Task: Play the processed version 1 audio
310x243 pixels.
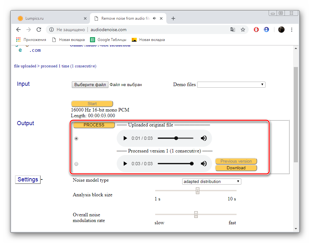Action: tap(125, 164)
